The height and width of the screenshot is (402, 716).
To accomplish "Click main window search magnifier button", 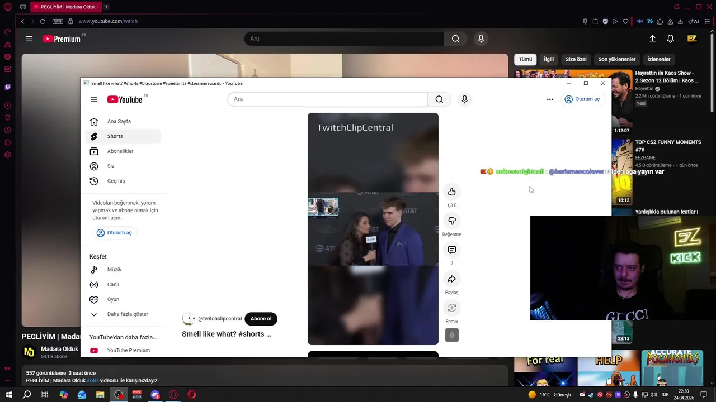I will [456, 39].
